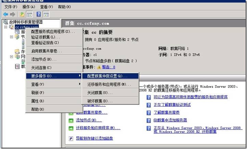Click the storage (存储) tree node icon

coord(17,51)
